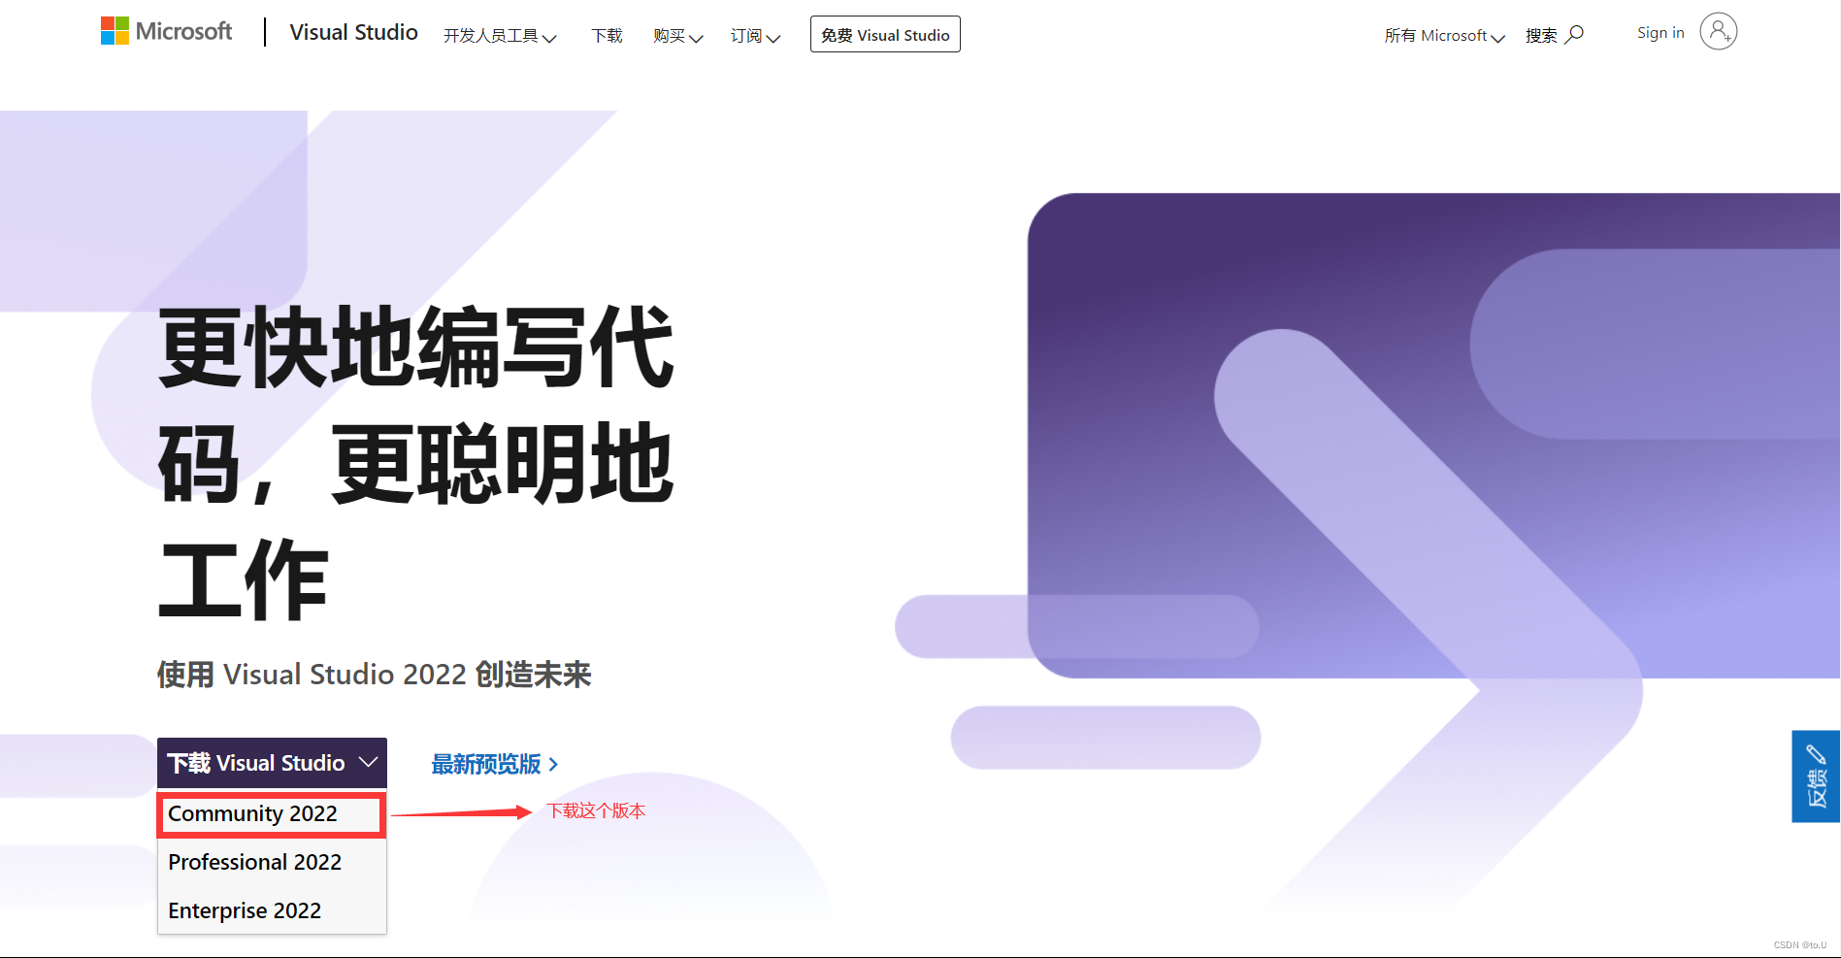Click the Sign in account avatar icon
The height and width of the screenshot is (958, 1841).
(x=1718, y=32)
